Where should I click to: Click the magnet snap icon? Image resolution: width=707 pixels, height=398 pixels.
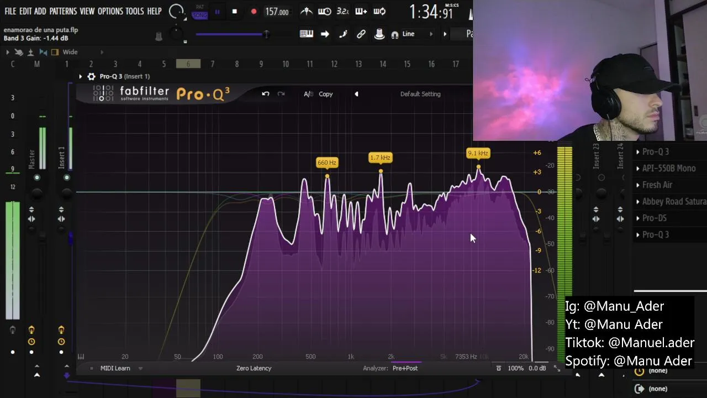point(394,34)
